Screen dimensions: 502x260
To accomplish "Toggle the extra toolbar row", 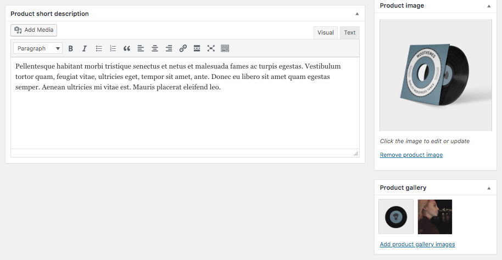I will click(x=225, y=48).
